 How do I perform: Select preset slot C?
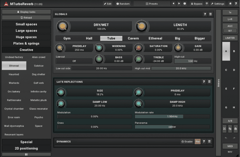[226, 70]
